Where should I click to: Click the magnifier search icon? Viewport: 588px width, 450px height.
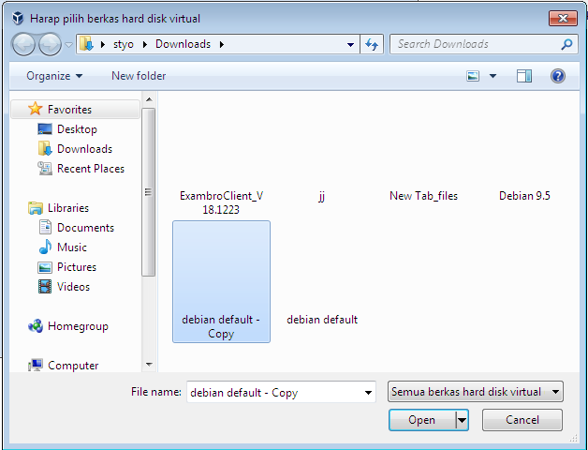click(x=567, y=44)
